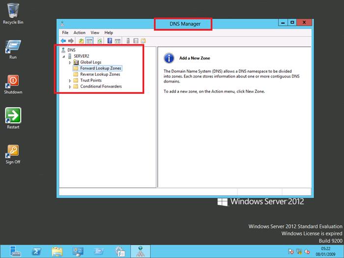Collapse the SERVER2 tree node
The image size is (344, 258).
(64, 57)
